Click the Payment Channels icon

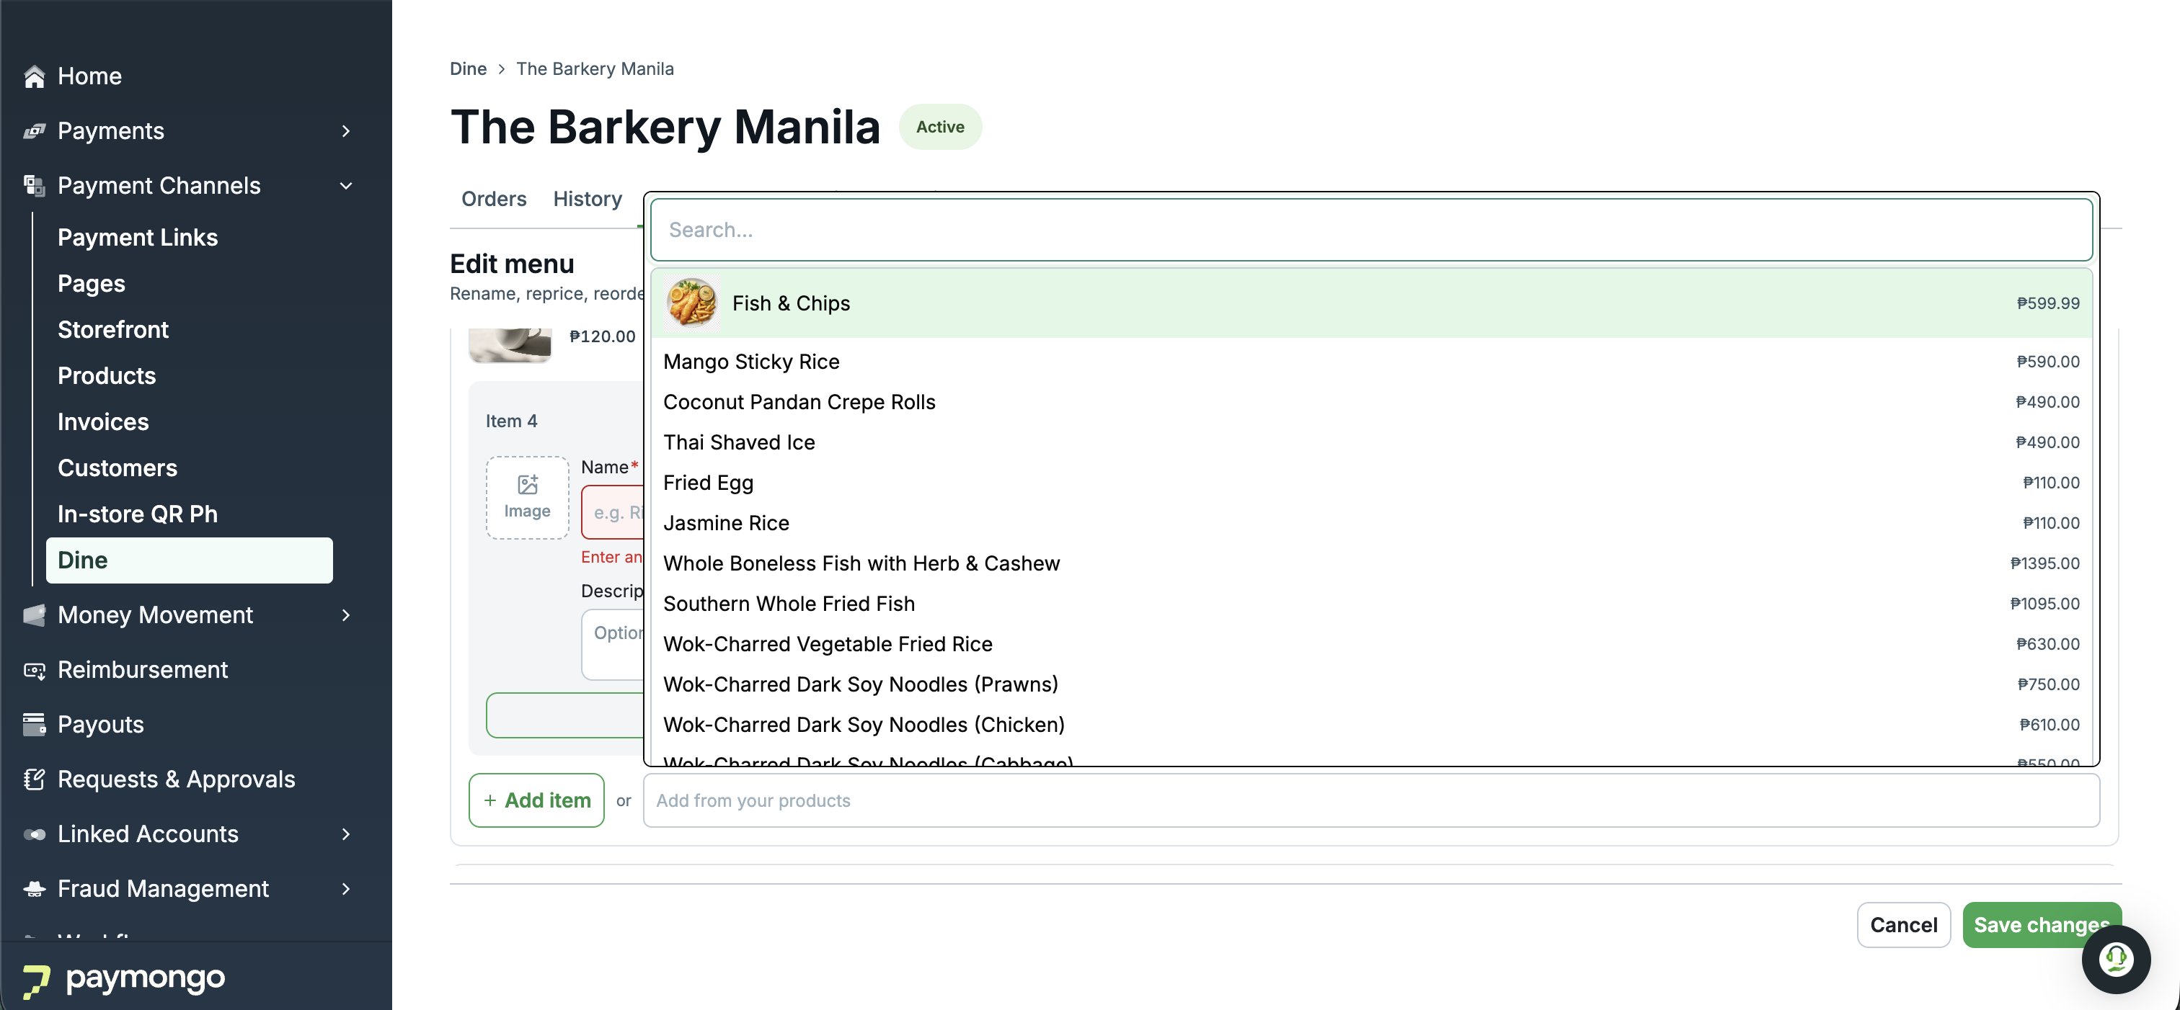click(x=34, y=185)
